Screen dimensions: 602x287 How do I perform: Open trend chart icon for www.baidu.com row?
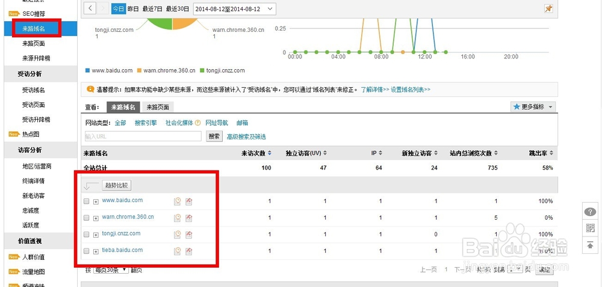click(x=188, y=201)
